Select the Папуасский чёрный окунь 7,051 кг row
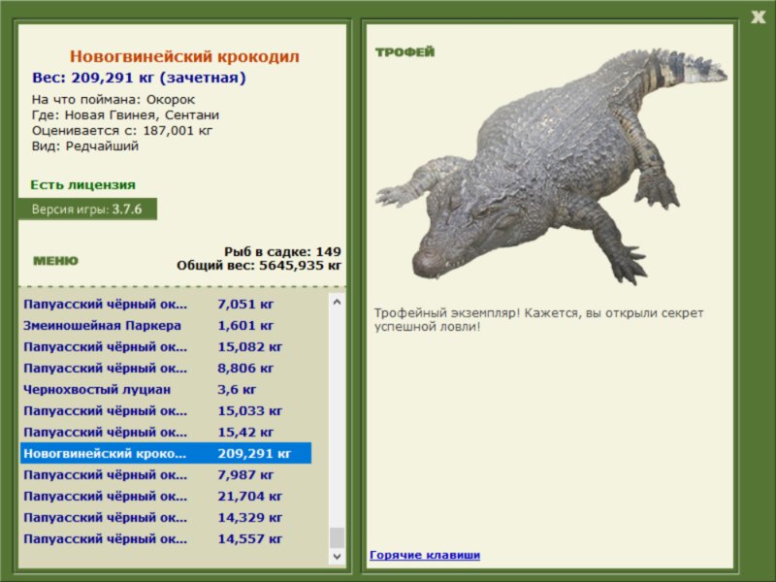 coord(166,305)
